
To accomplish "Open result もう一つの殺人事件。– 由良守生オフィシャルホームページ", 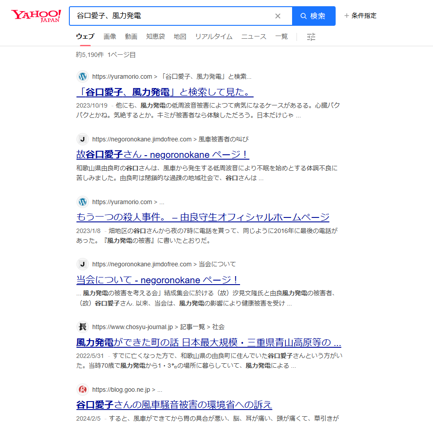I will pyautogui.click(x=203, y=217).
